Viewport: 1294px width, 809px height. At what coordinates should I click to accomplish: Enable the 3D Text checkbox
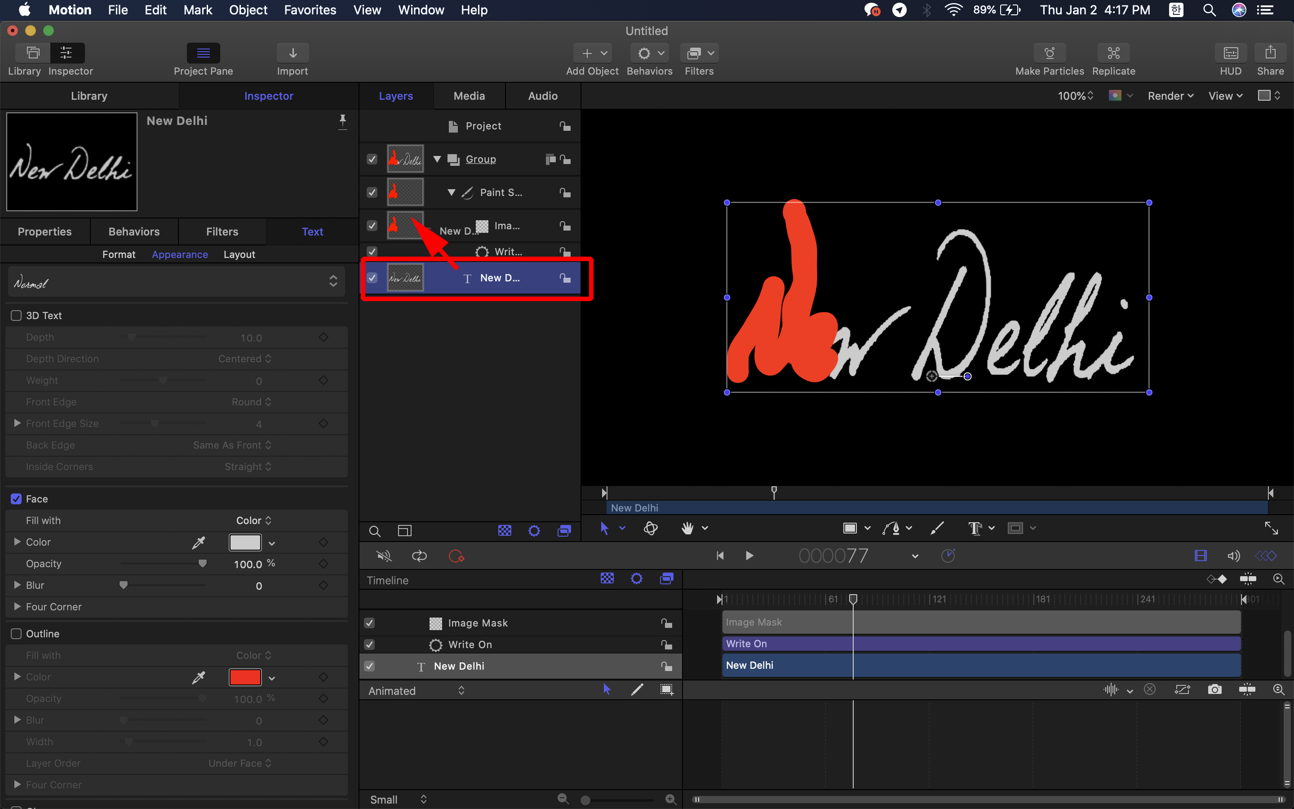point(17,316)
